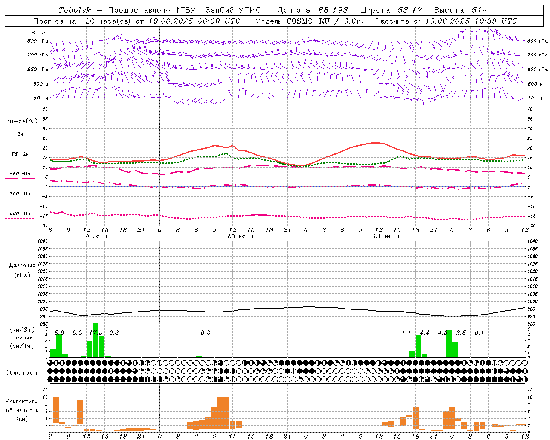Click the "19 июня" date label
Image resolution: width=550 pixels, height=440 pixels.
(x=94, y=236)
